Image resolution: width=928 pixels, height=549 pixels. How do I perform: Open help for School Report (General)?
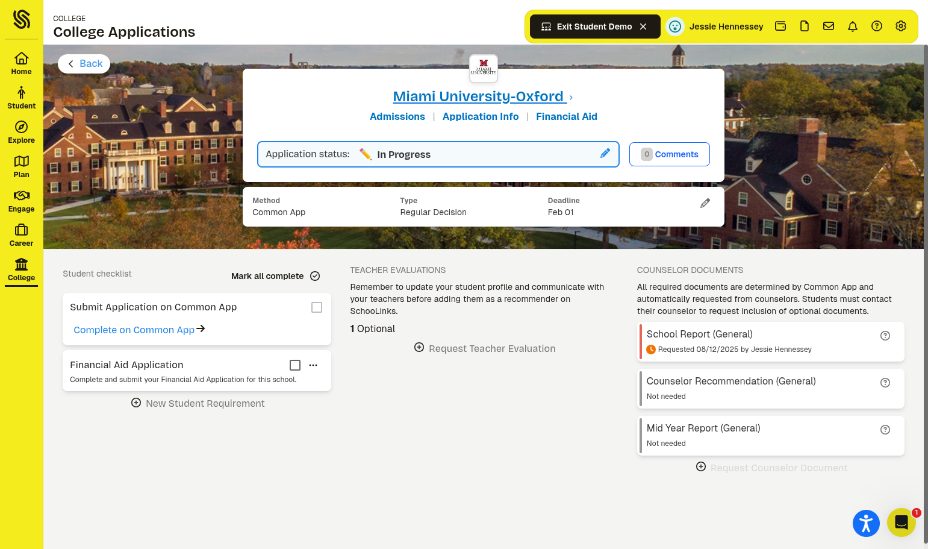pyautogui.click(x=885, y=336)
